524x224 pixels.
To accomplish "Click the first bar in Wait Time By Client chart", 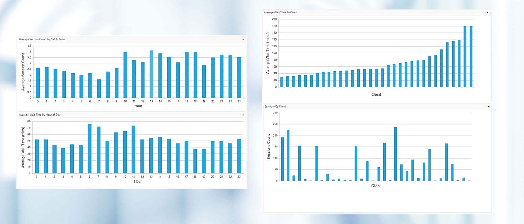I will (282, 82).
